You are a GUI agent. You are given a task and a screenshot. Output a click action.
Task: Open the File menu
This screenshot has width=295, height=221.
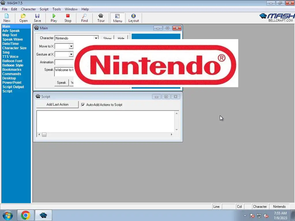(5, 9)
